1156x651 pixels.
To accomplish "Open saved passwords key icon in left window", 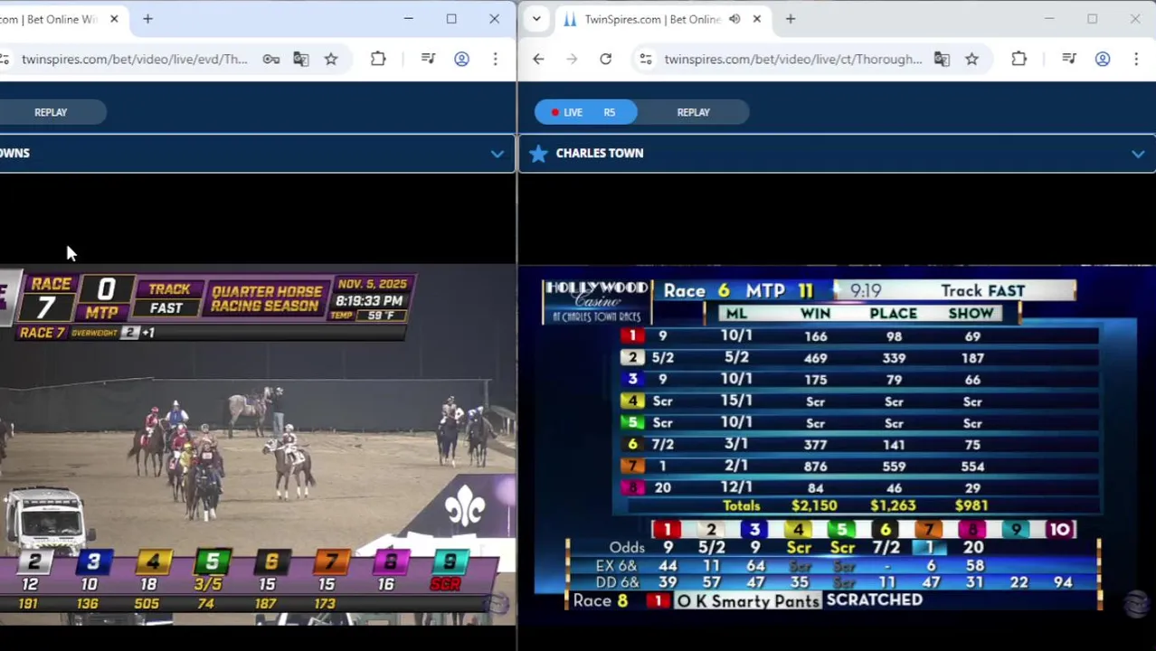I will tap(271, 59).
